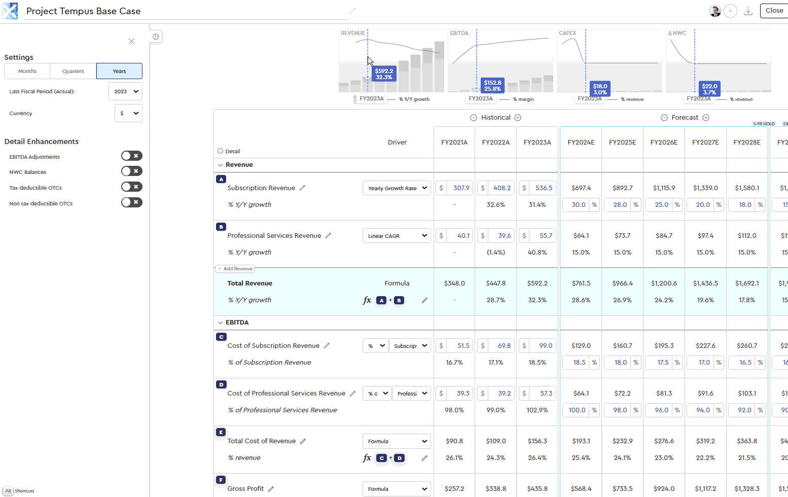This screenshot has height=497, width=788.
Task: Click Add Revenue button
Action: coord(235,269)
